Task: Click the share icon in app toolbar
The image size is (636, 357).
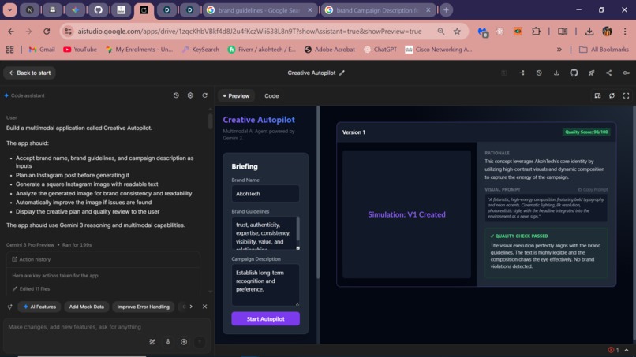Action: tap(609, 73)
